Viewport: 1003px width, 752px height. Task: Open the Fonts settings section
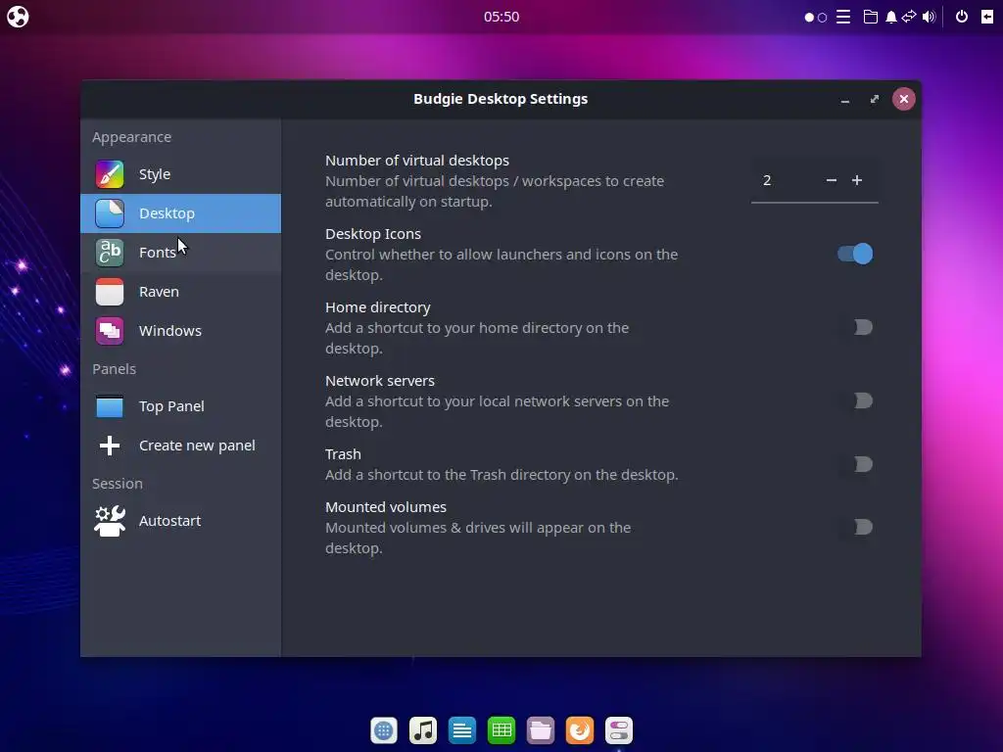(x=180, y=253)
